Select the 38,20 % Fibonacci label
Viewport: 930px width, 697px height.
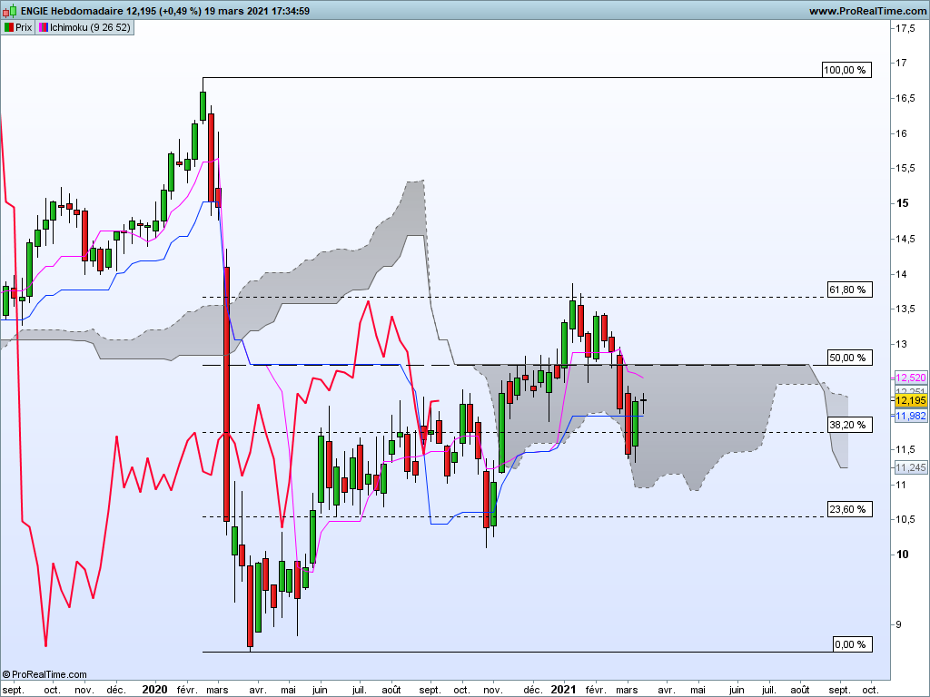849,425
